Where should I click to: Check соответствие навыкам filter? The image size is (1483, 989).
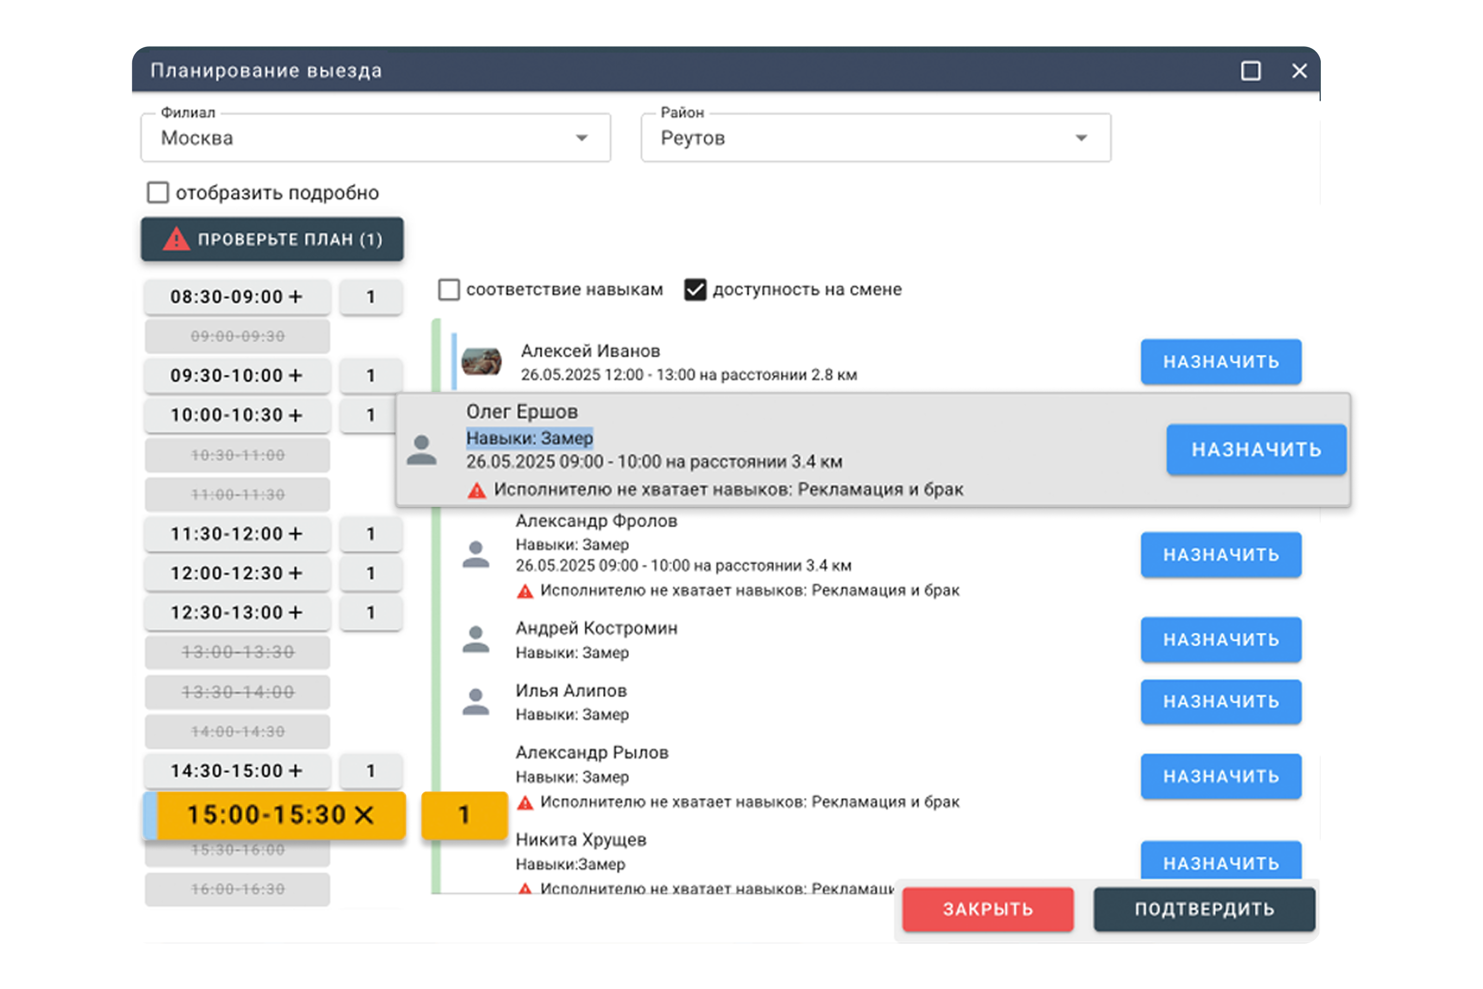448,290
